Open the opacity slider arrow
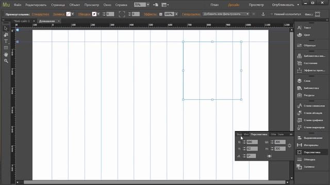This screenshot has width=330, height=185. point(176,14)
